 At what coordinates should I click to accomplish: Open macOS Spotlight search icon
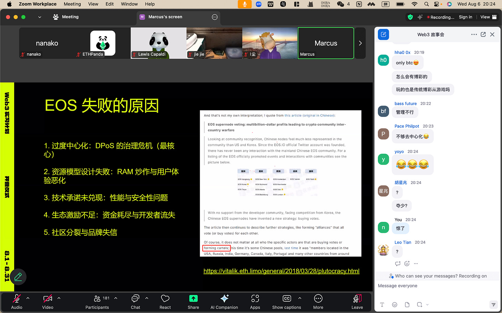426,4
